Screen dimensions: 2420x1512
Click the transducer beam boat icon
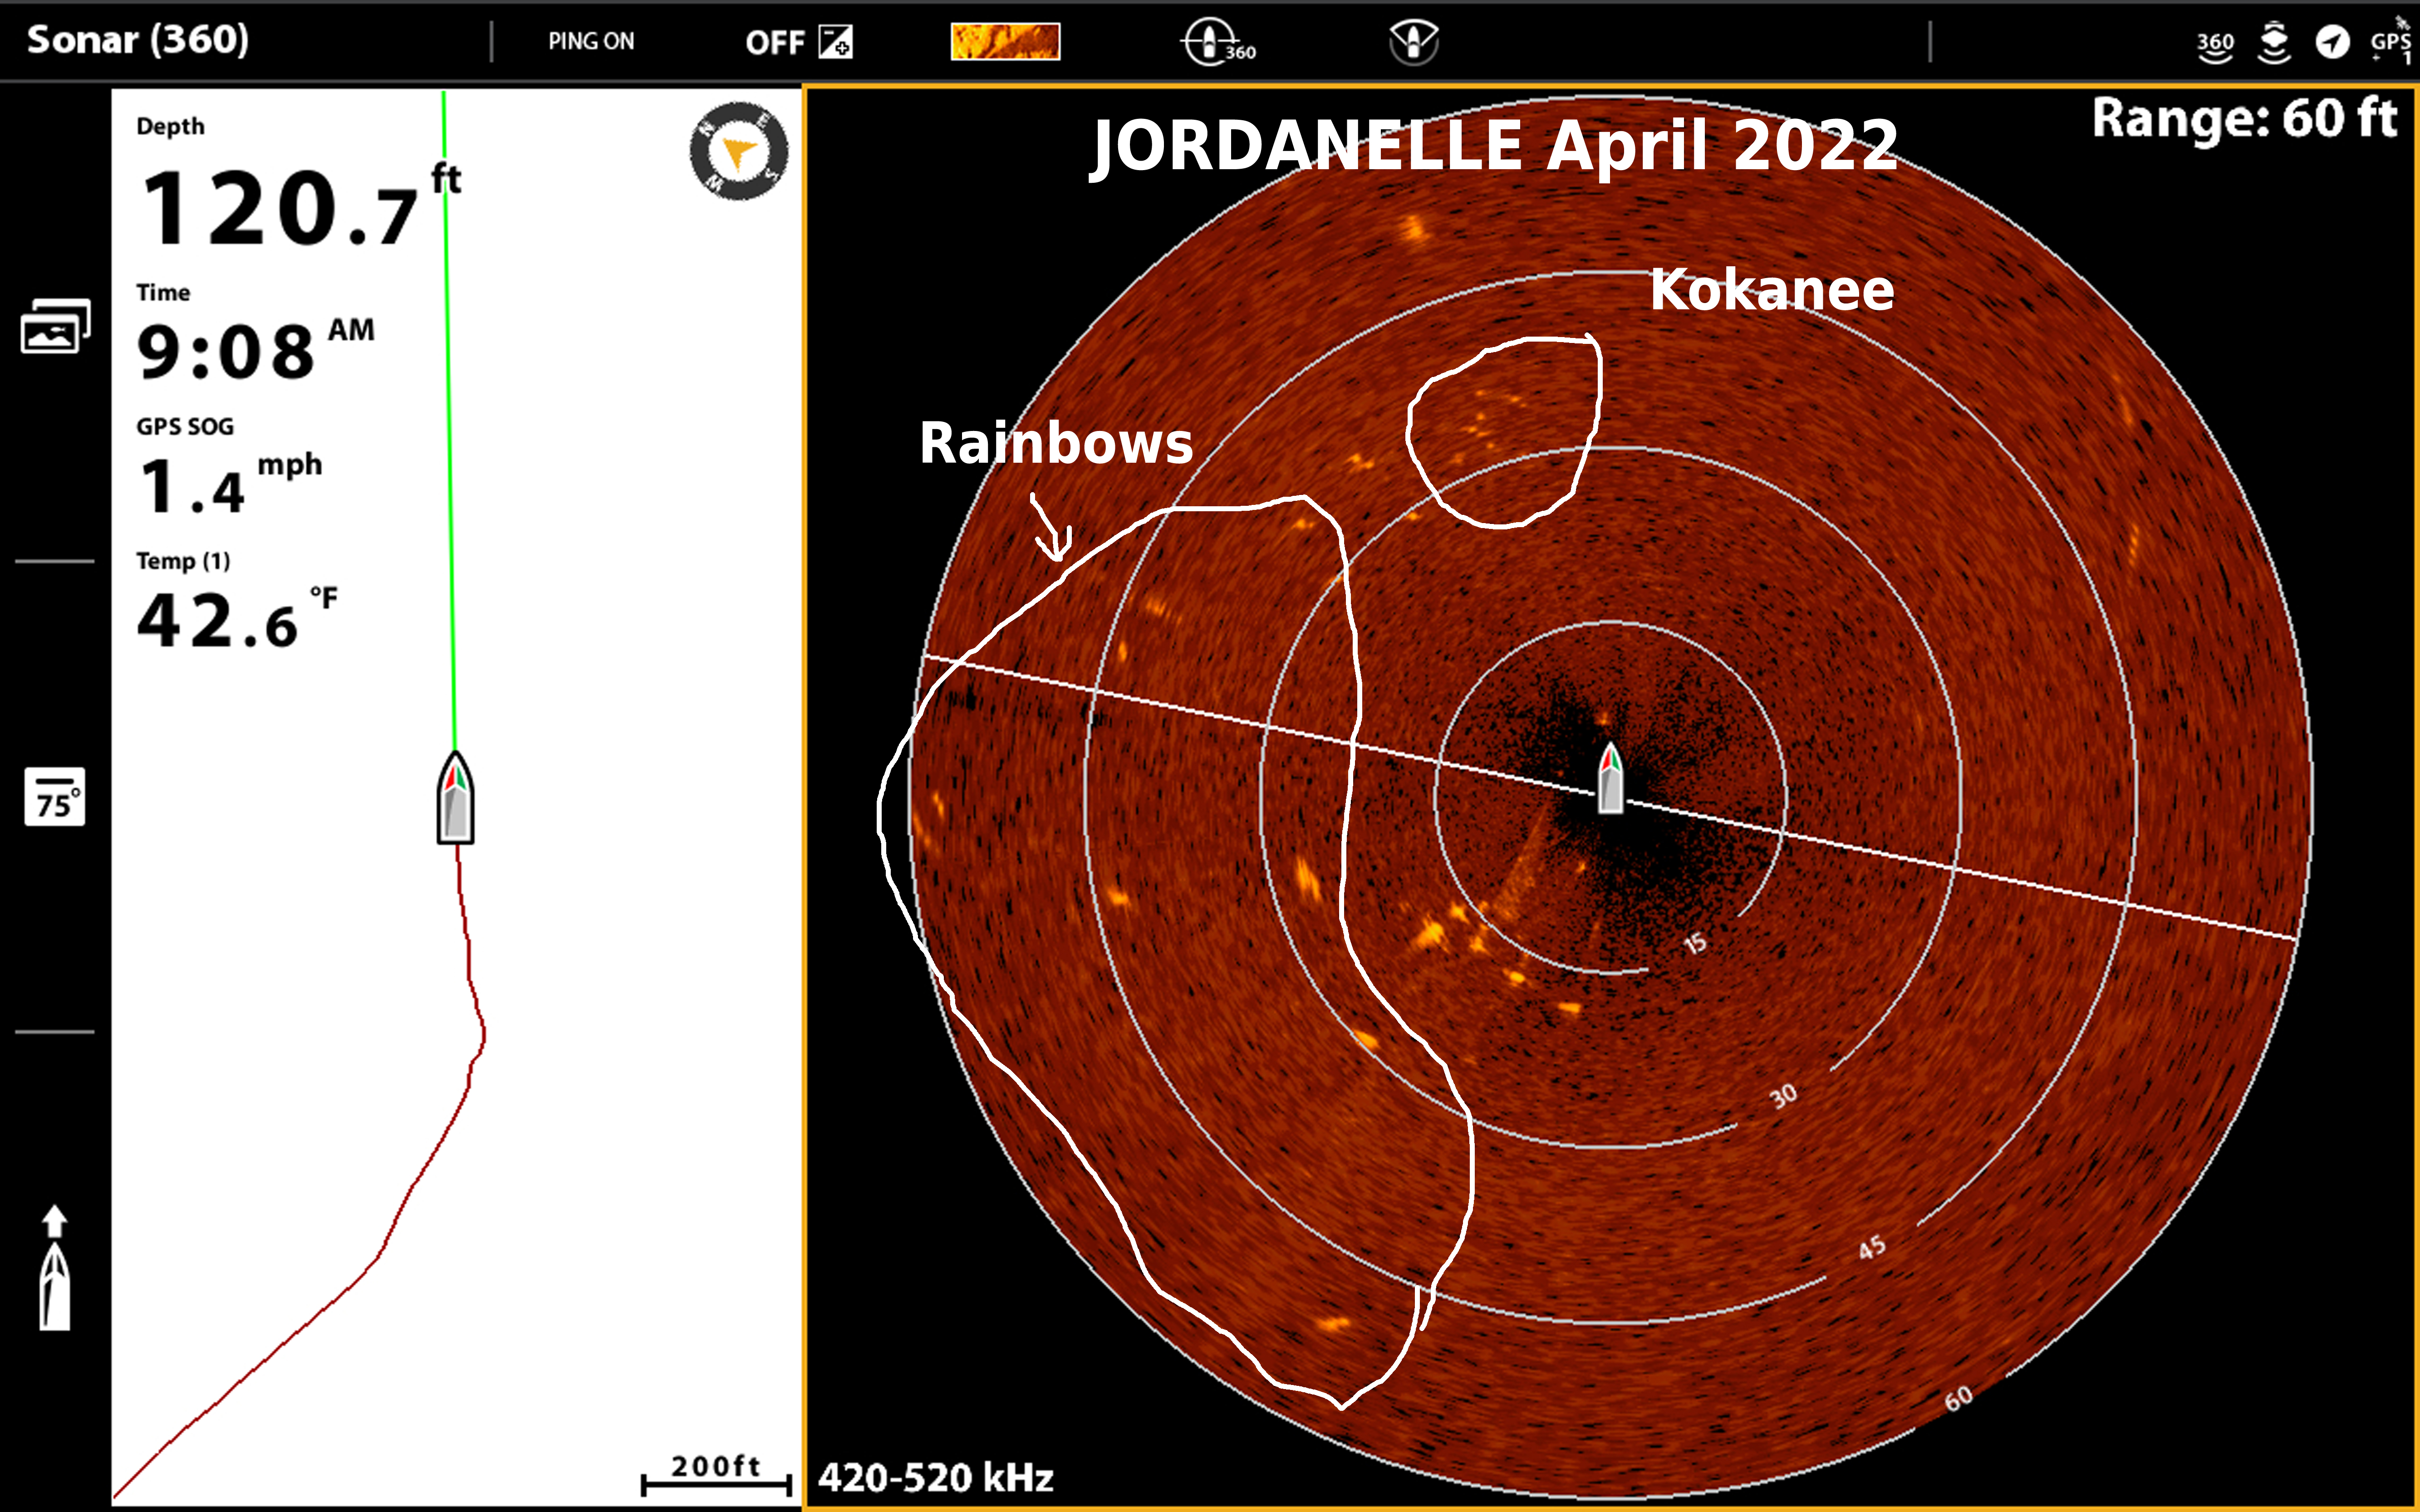pyautogui.click(x=1414, y=42)
